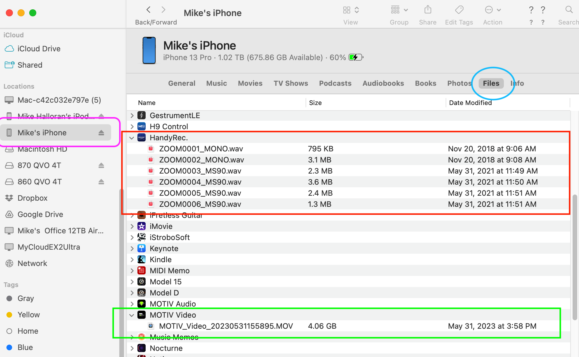Expand the iStroboSoft folder
This screenshot has height=357, width=579.
pos(132,237)
